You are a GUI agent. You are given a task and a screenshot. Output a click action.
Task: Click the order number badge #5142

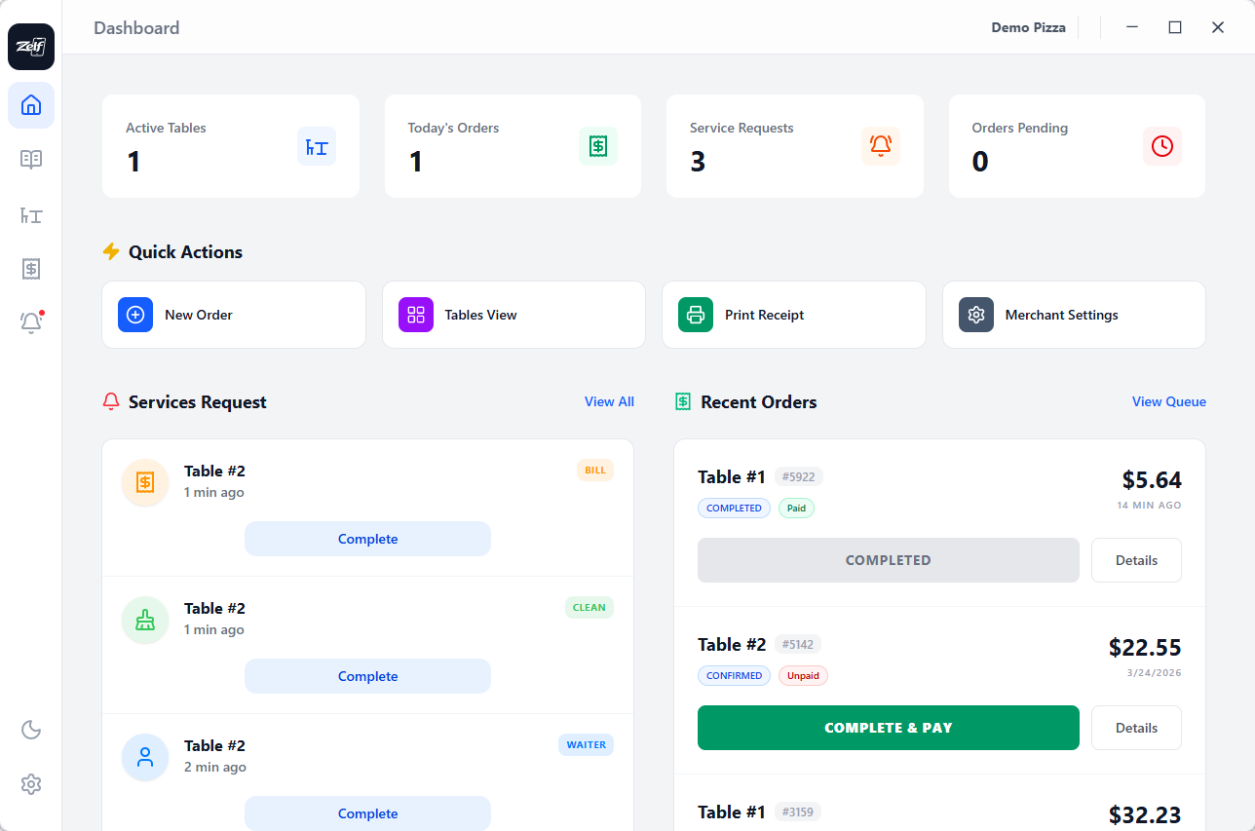tap(799, 644)
